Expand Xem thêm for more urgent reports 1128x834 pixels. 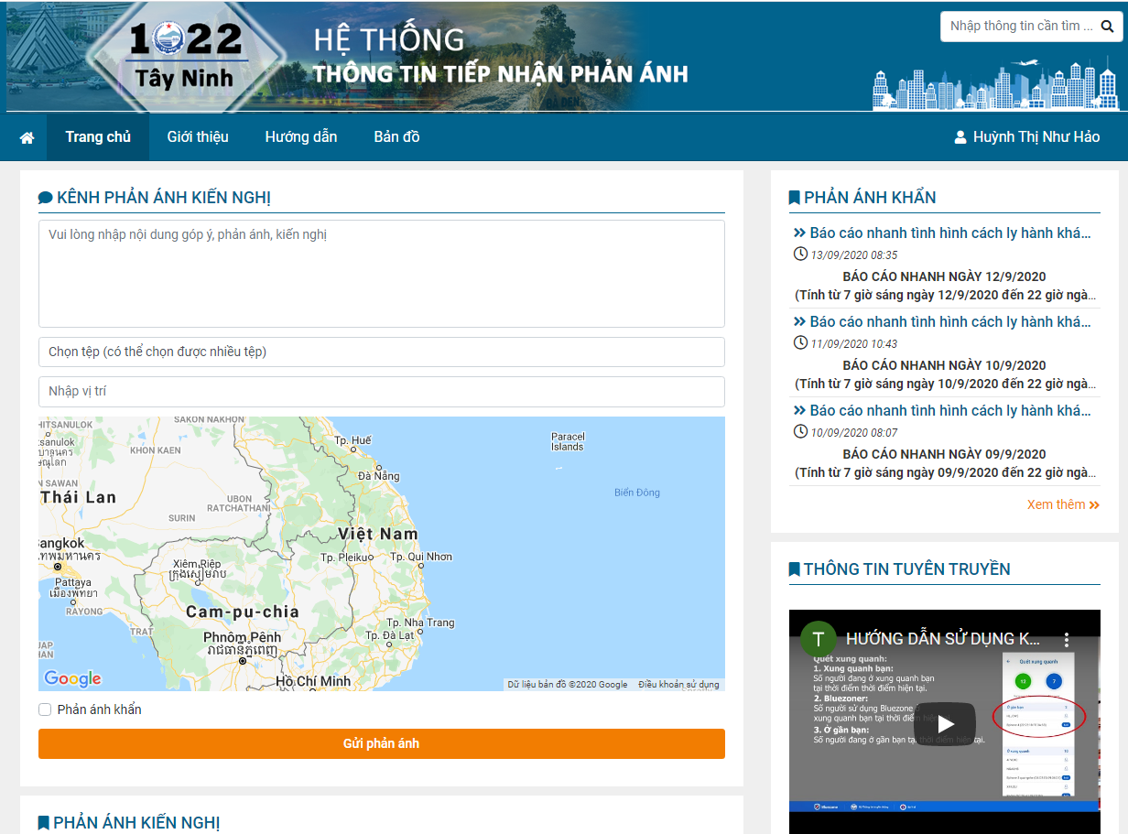point(1062,504)
